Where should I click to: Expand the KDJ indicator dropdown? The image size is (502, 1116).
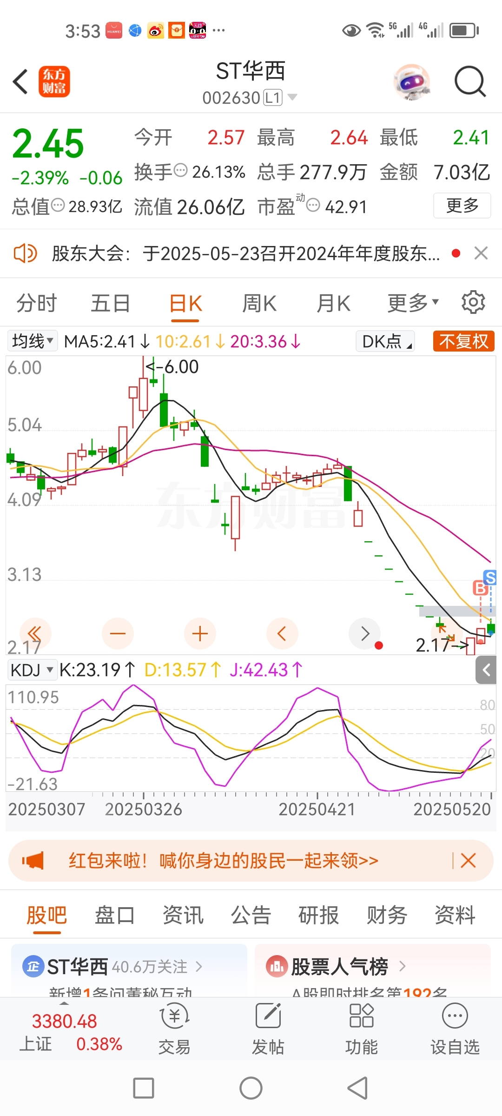tap(33, 670)
